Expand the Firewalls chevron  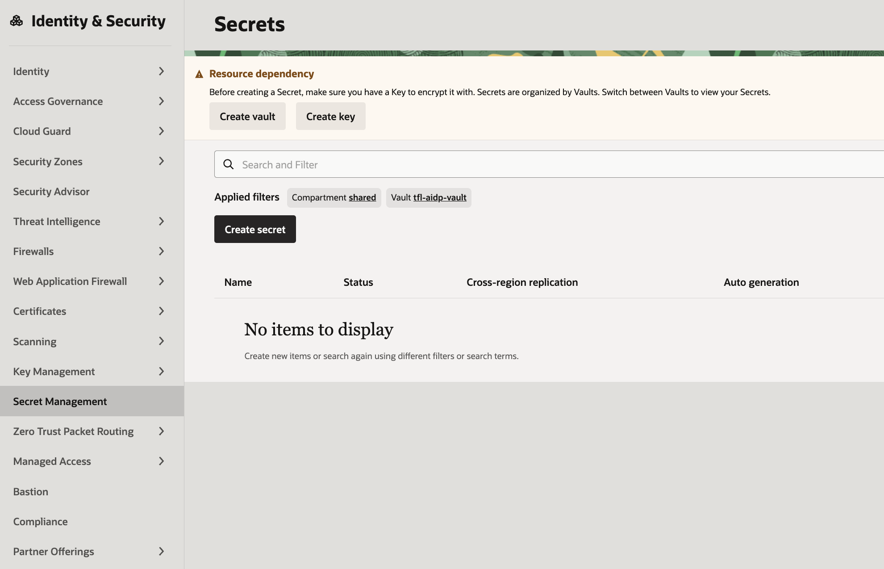coord(162,251)
